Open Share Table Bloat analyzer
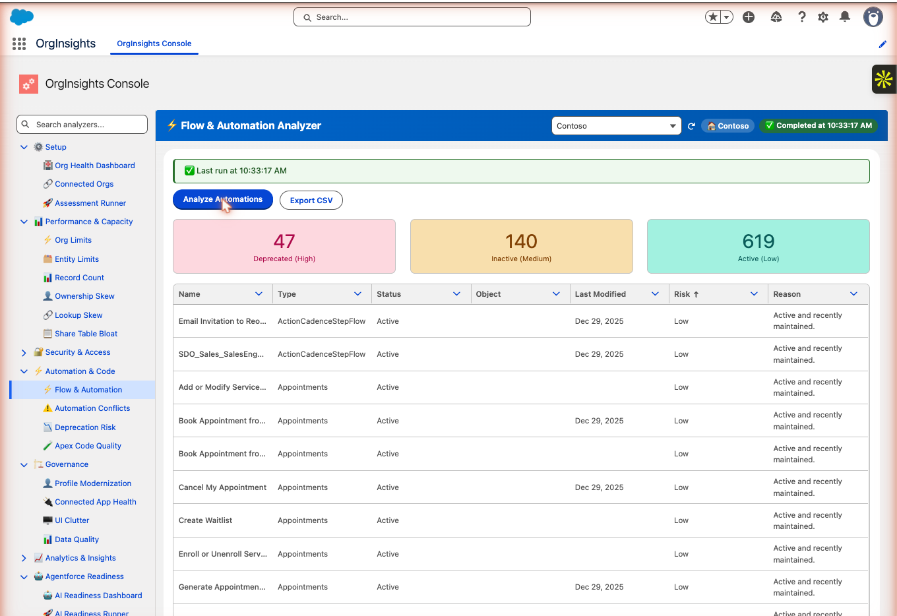The height and width of the screenshot is (616, 897). 86,334
